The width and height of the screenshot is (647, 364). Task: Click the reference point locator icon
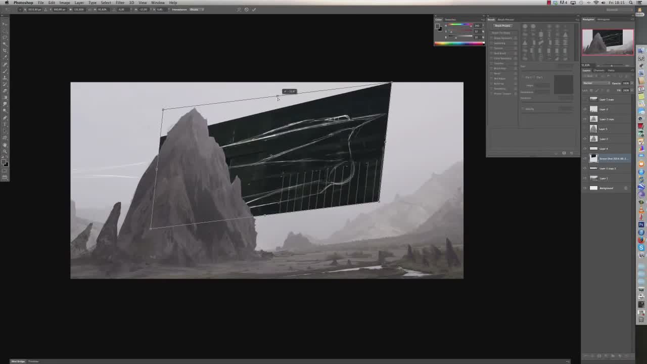pos(19,10)
